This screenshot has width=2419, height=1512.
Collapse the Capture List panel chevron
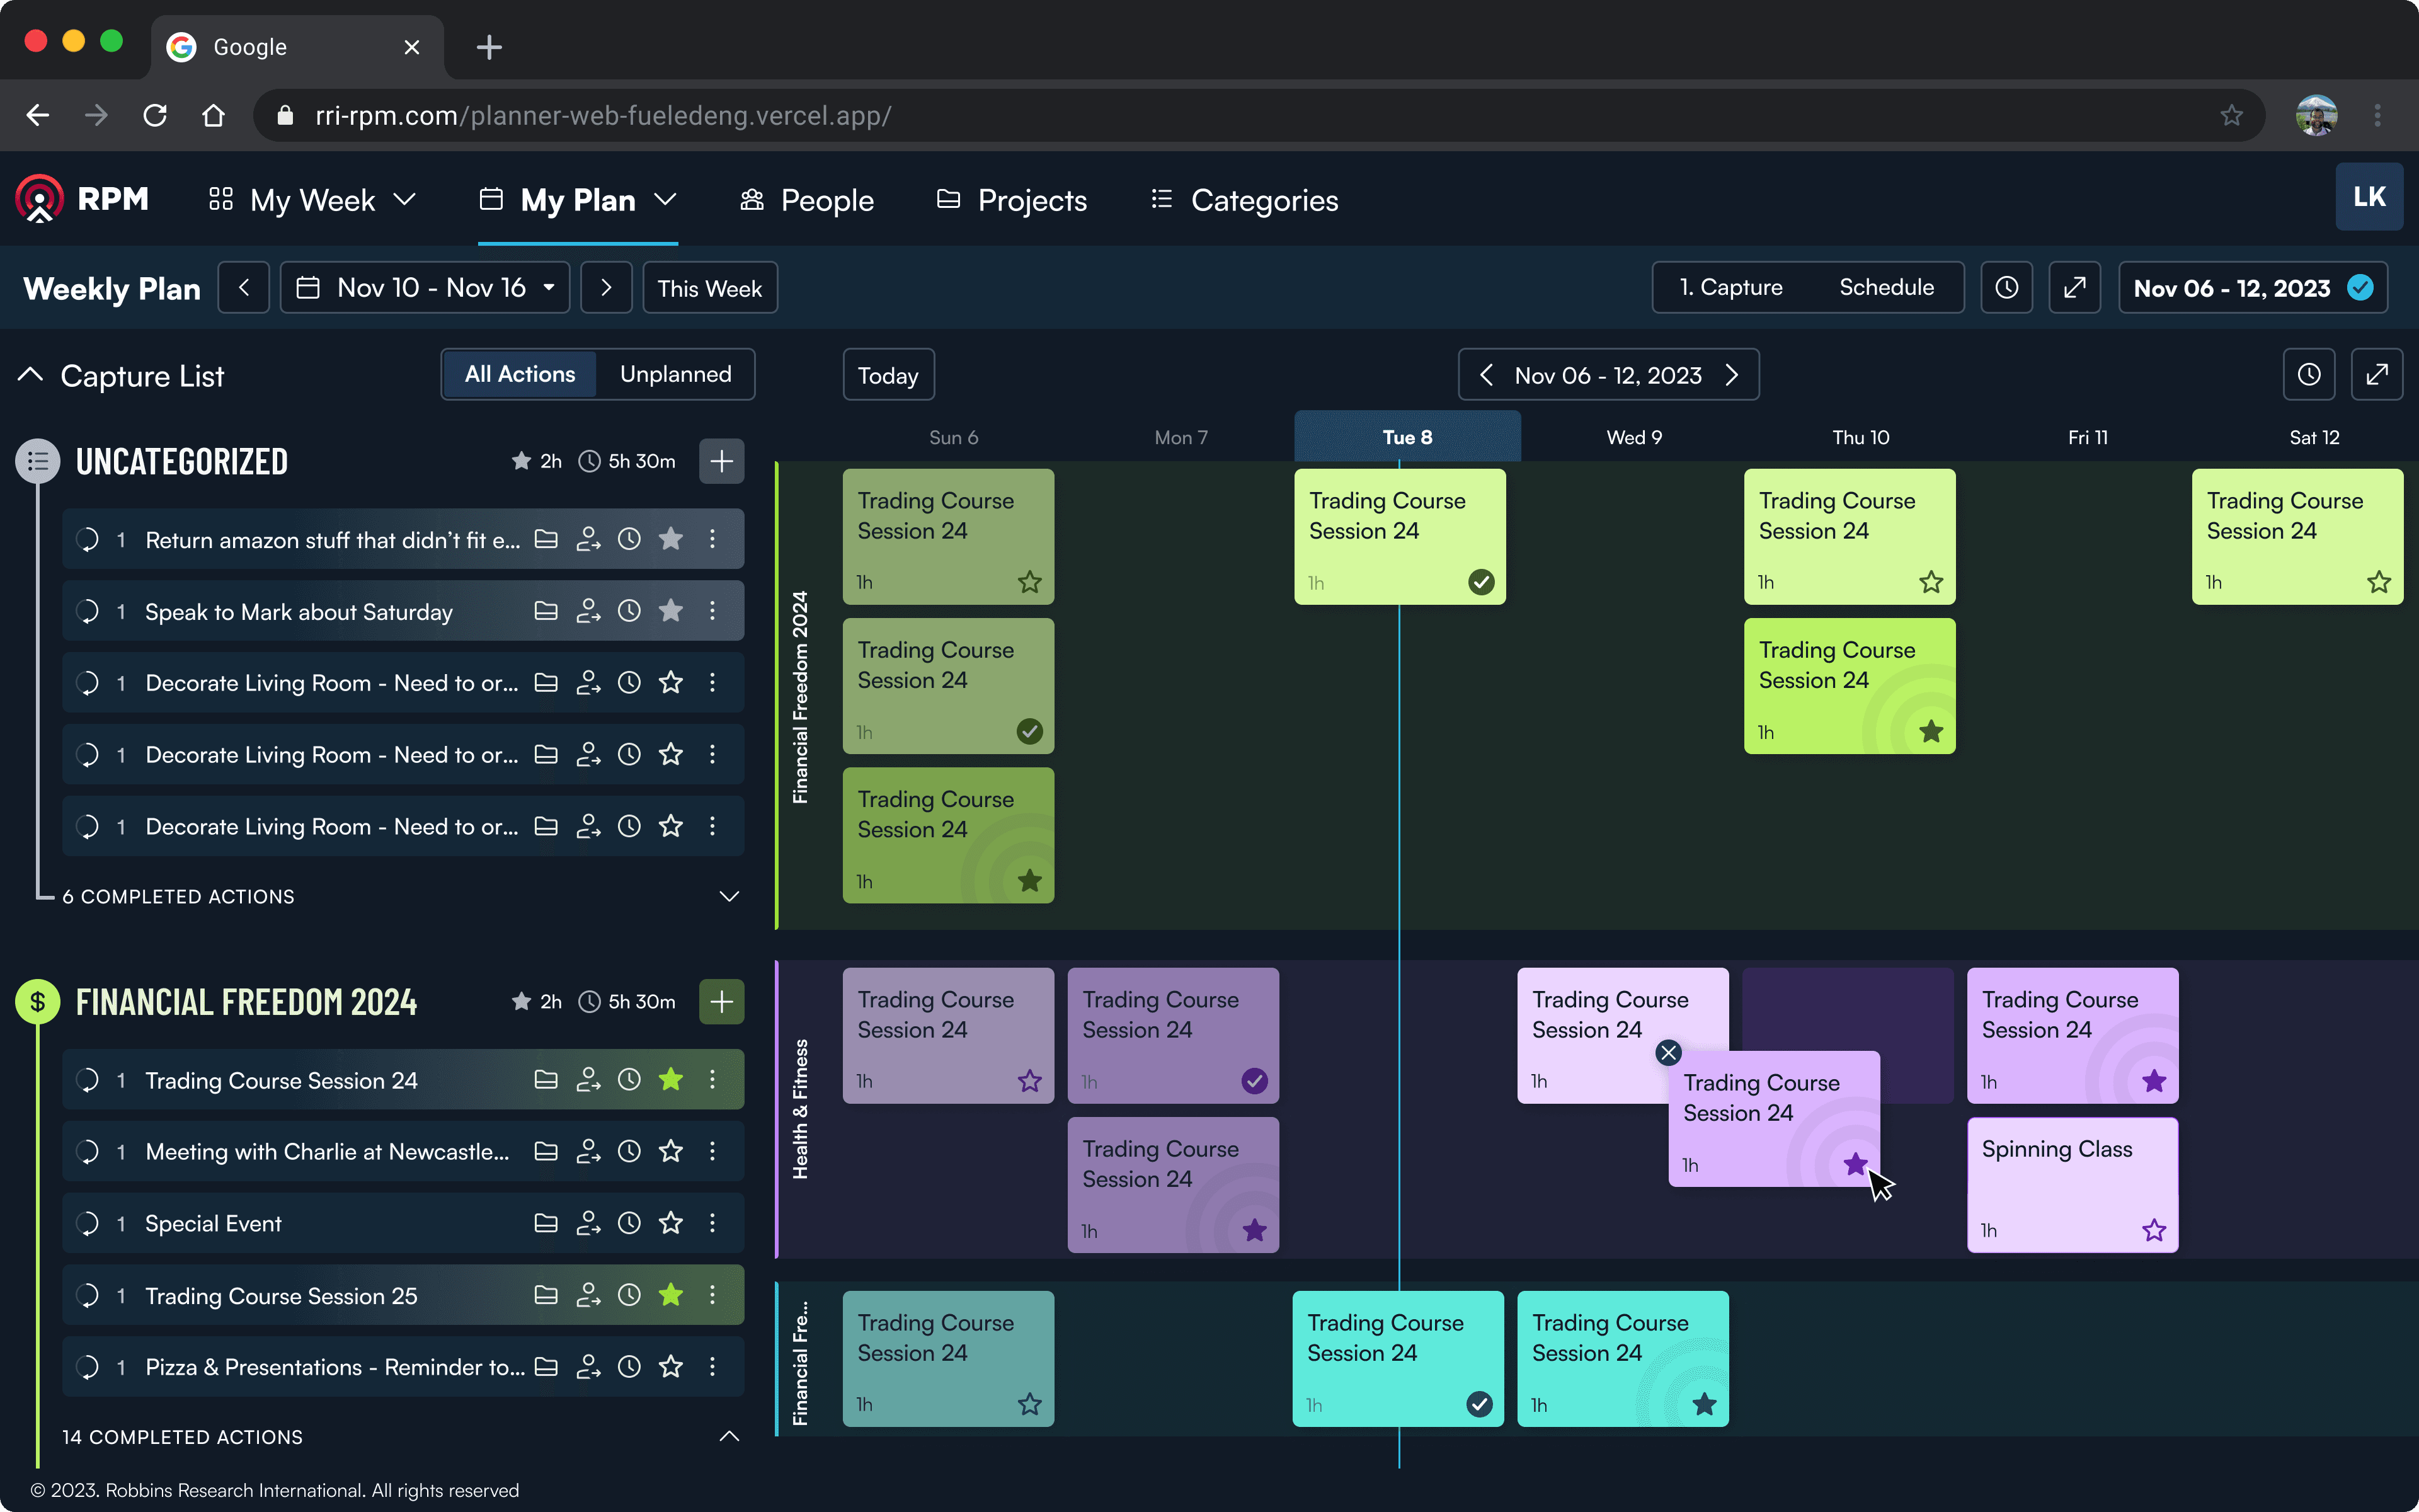(31, 375)
